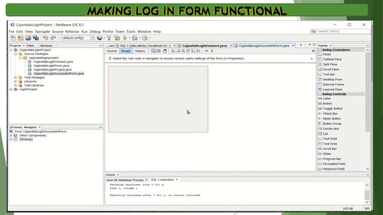The width and height of the screenshot is (383, 215).
Task: Switch to the Services tab
Action: [x=46, y=45]
